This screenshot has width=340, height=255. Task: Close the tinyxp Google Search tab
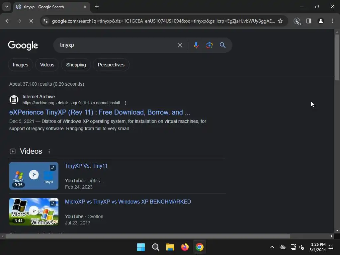coord(85,7)
